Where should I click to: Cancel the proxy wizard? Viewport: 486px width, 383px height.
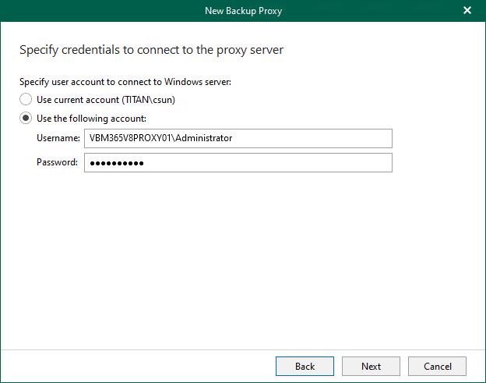[437, 367]
